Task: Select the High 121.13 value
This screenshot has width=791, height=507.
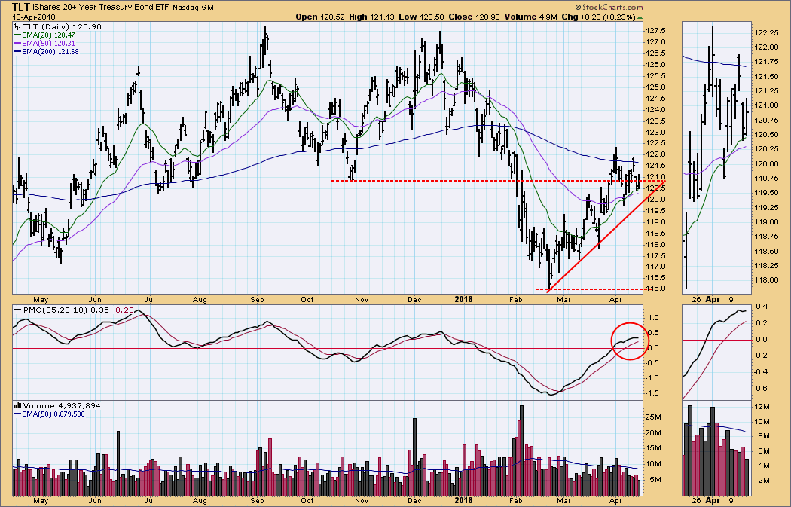Action: click(372, 17)
